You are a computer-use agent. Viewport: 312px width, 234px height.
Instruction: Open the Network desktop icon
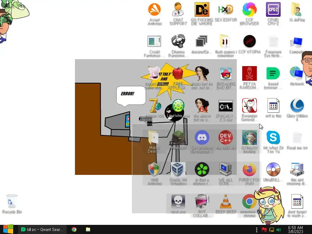(x=297, y=76)
